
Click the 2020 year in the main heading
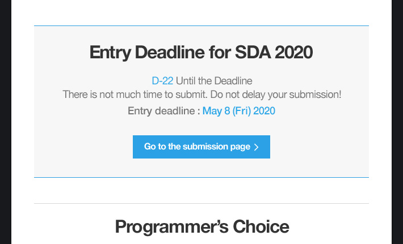(294, 52)
